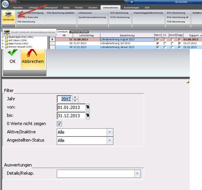This screenshot has width=202, height=190.
Task: Click the black row indicator arrow of row 51
Action: pos(52,39)
